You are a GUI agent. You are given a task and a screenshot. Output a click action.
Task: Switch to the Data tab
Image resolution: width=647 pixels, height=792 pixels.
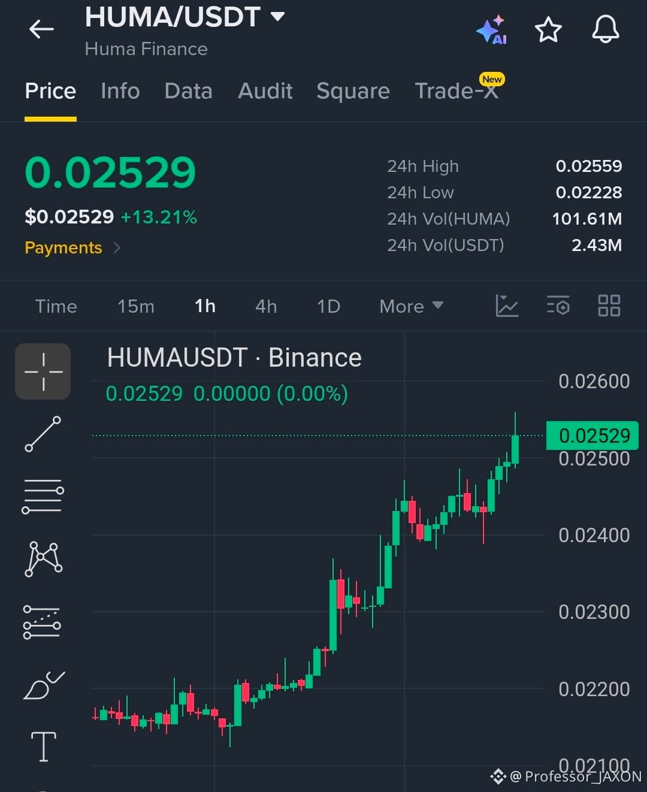(x=188, y=91)
